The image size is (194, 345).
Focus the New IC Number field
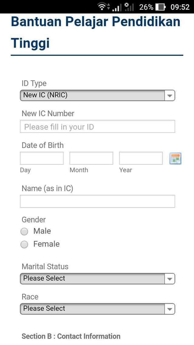point(97,127)
